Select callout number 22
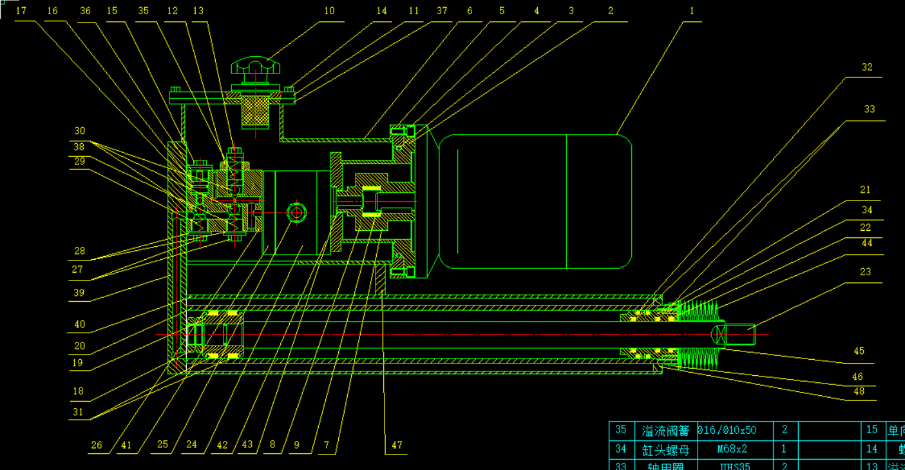 click(x=866, y=228)
